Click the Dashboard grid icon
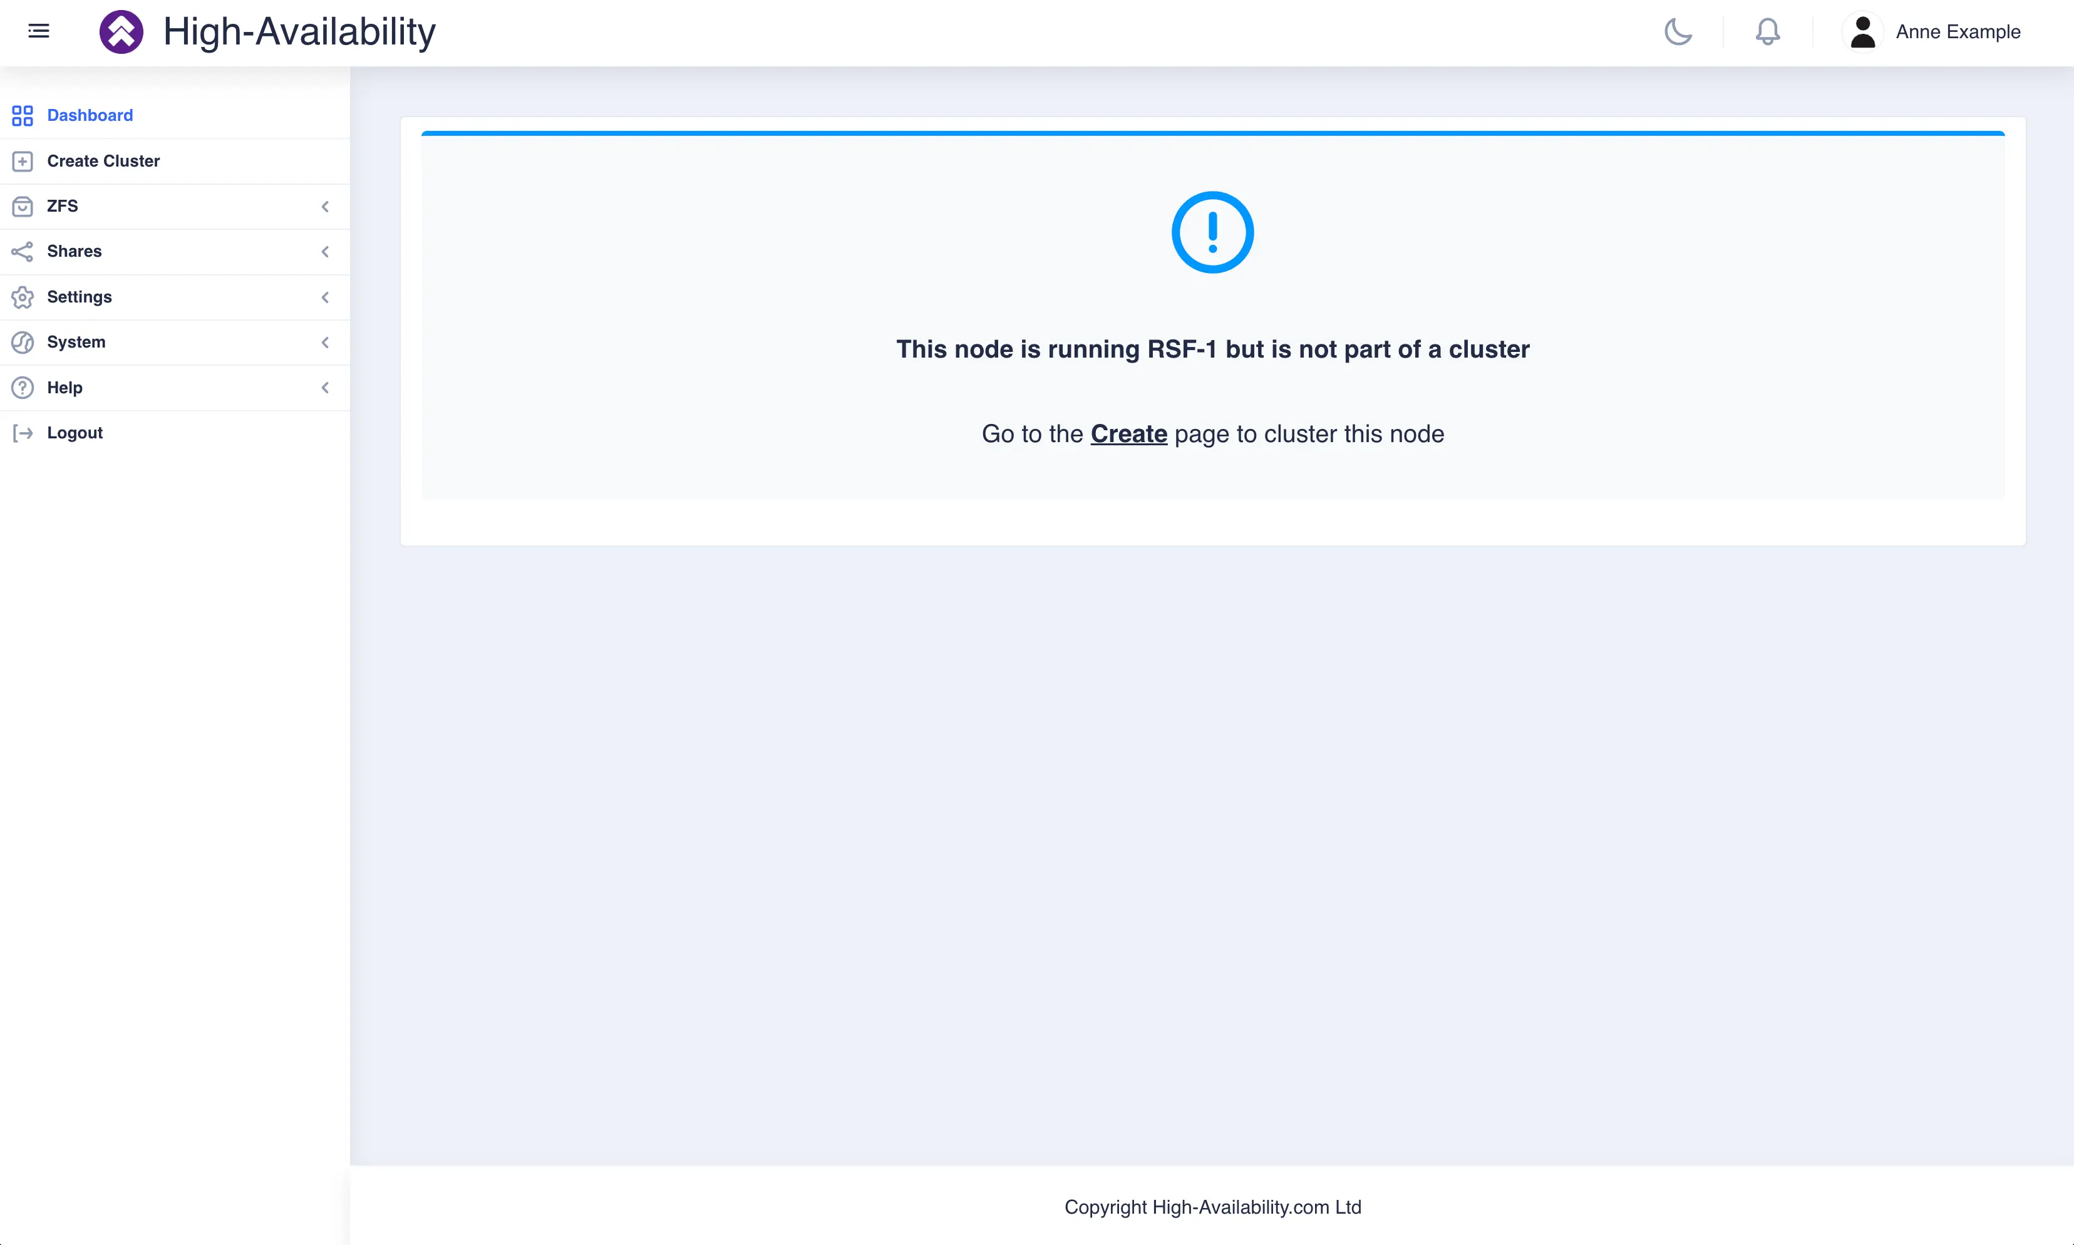 point(23,115)
